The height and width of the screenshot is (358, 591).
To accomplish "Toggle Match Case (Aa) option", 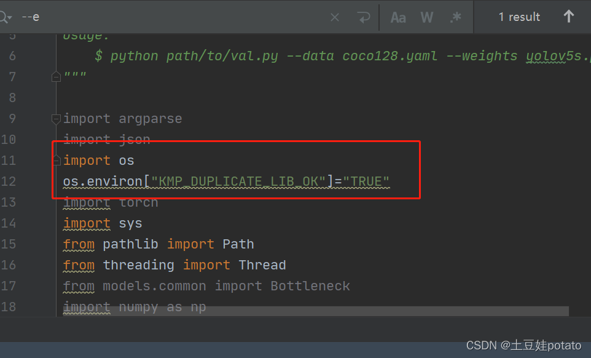I will coord(398,17).
